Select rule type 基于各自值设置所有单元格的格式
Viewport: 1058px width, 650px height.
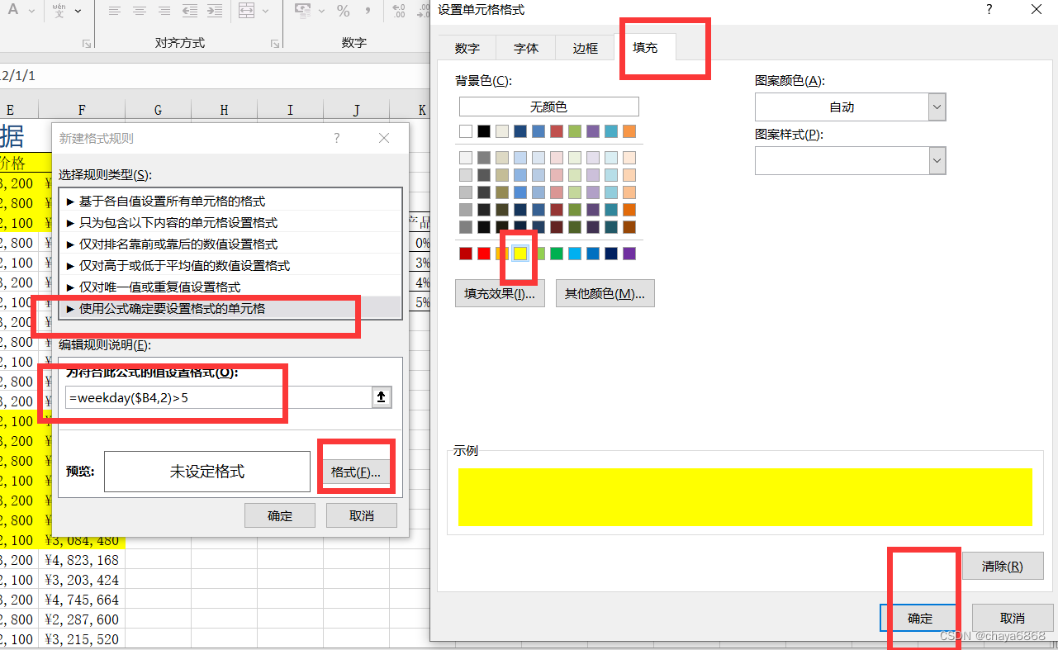click(230, 201)
